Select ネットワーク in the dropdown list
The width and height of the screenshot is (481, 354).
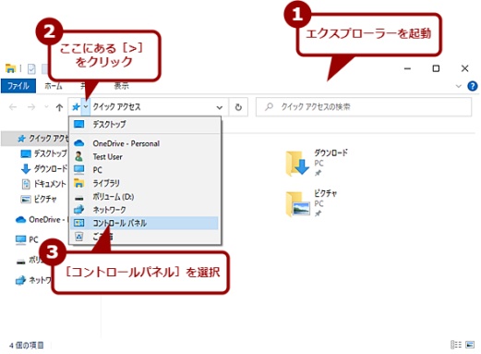pyautogui.click(x=145, y=210)
